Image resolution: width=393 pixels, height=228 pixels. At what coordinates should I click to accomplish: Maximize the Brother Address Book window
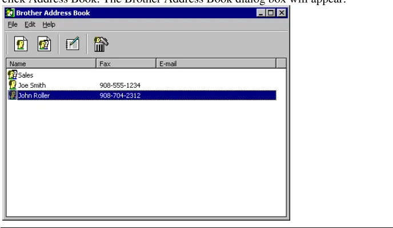pos(271,13)
